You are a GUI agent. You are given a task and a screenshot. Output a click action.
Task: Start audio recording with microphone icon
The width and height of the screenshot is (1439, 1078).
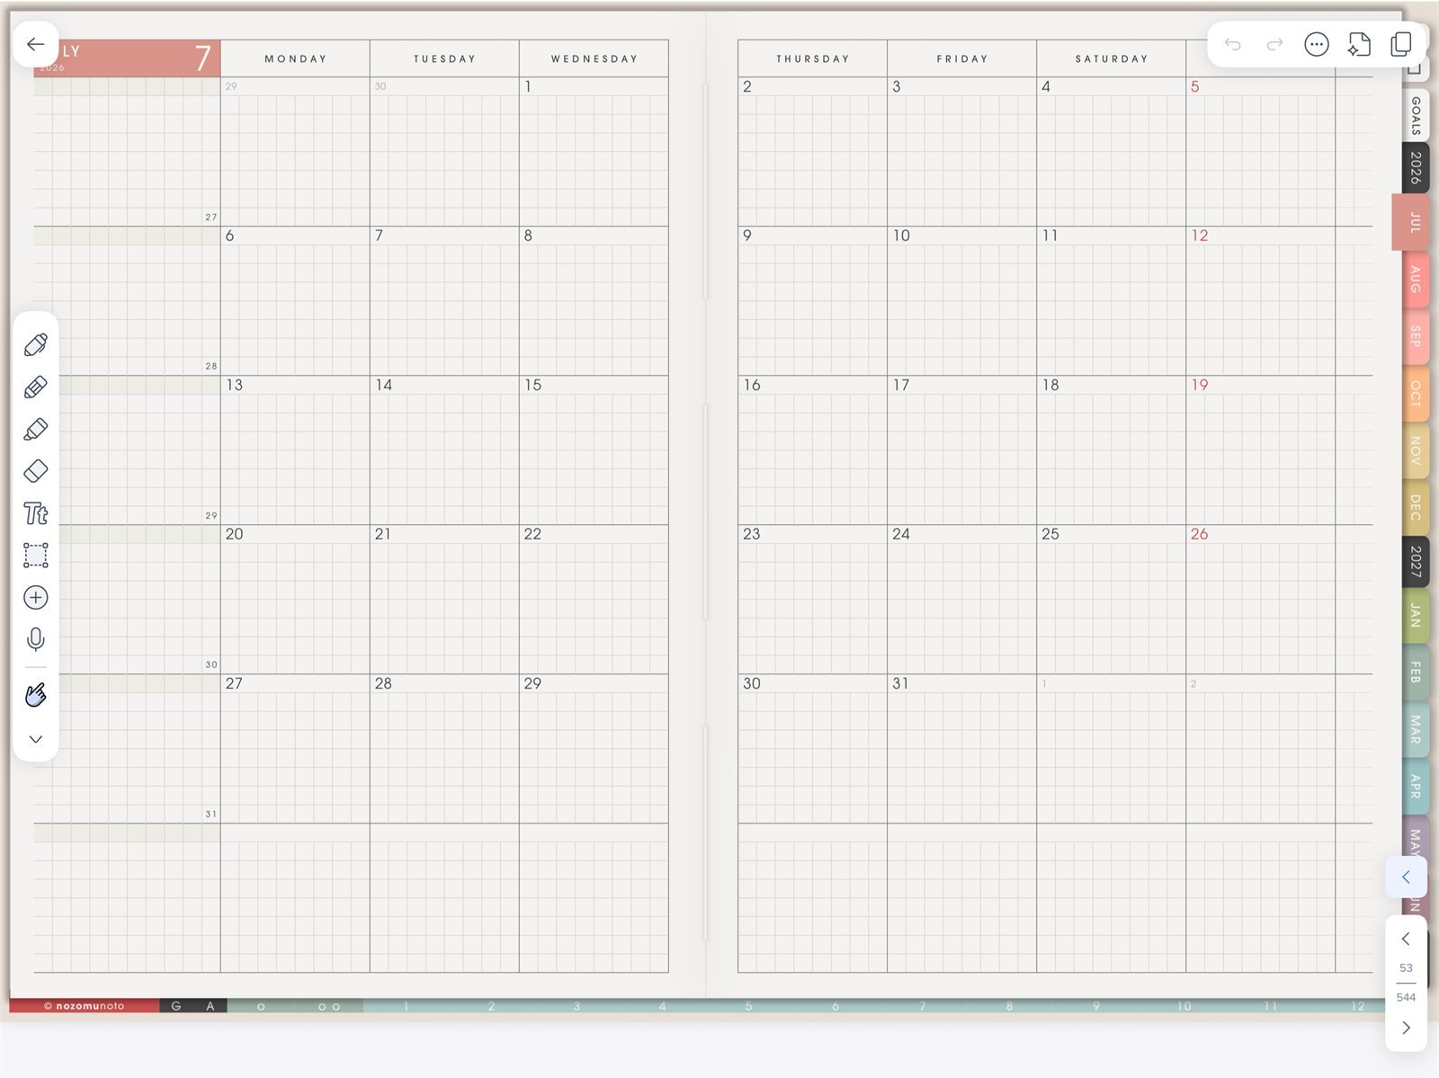36,639
